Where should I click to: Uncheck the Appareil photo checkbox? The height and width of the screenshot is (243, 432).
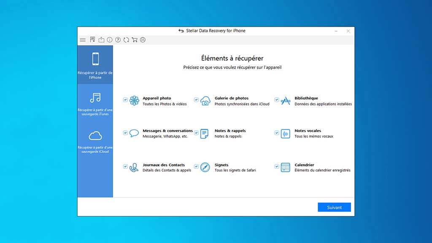click(x=125, y=100)
